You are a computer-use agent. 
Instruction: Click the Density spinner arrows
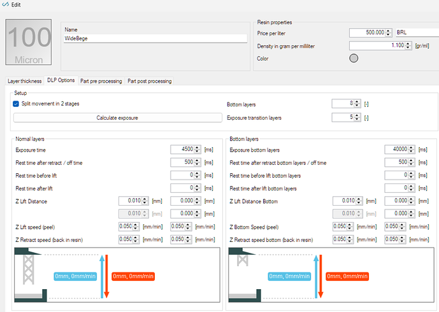[x=408, y=45]
